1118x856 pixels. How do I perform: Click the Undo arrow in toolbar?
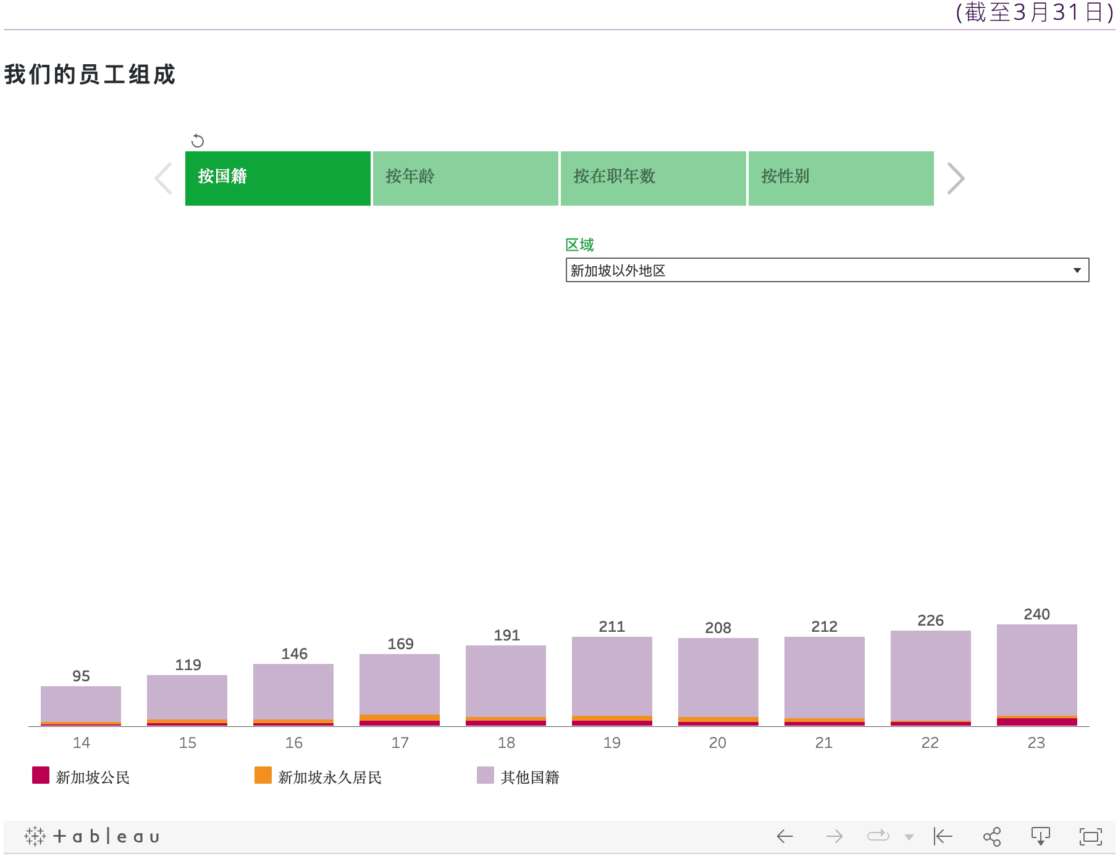(784, 836)
